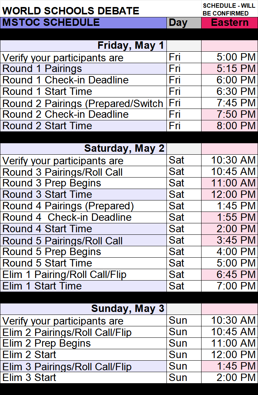Select the Round 2 Pairings (Prepared/Switch cell
Screen dimensions: 258x395
(83, 103)
